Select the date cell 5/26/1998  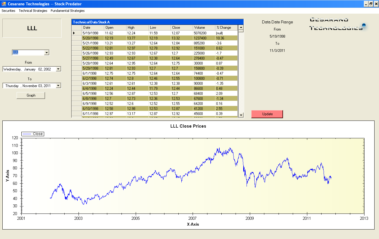tap(93, 53)
